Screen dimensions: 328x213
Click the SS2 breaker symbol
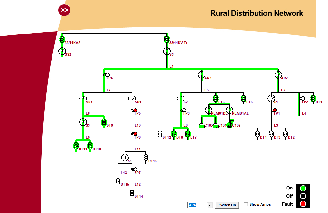[62, 51]
